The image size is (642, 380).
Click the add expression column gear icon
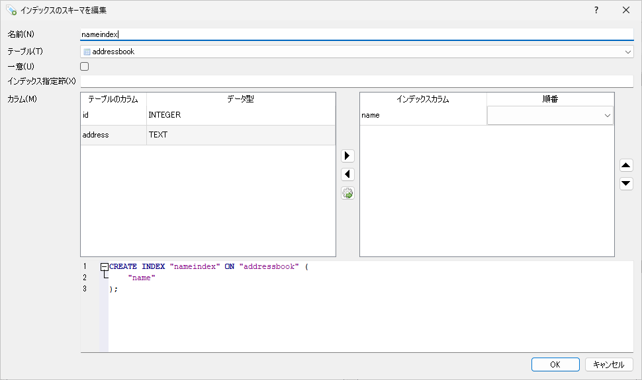pyautogui.click(x=347, y=194)
